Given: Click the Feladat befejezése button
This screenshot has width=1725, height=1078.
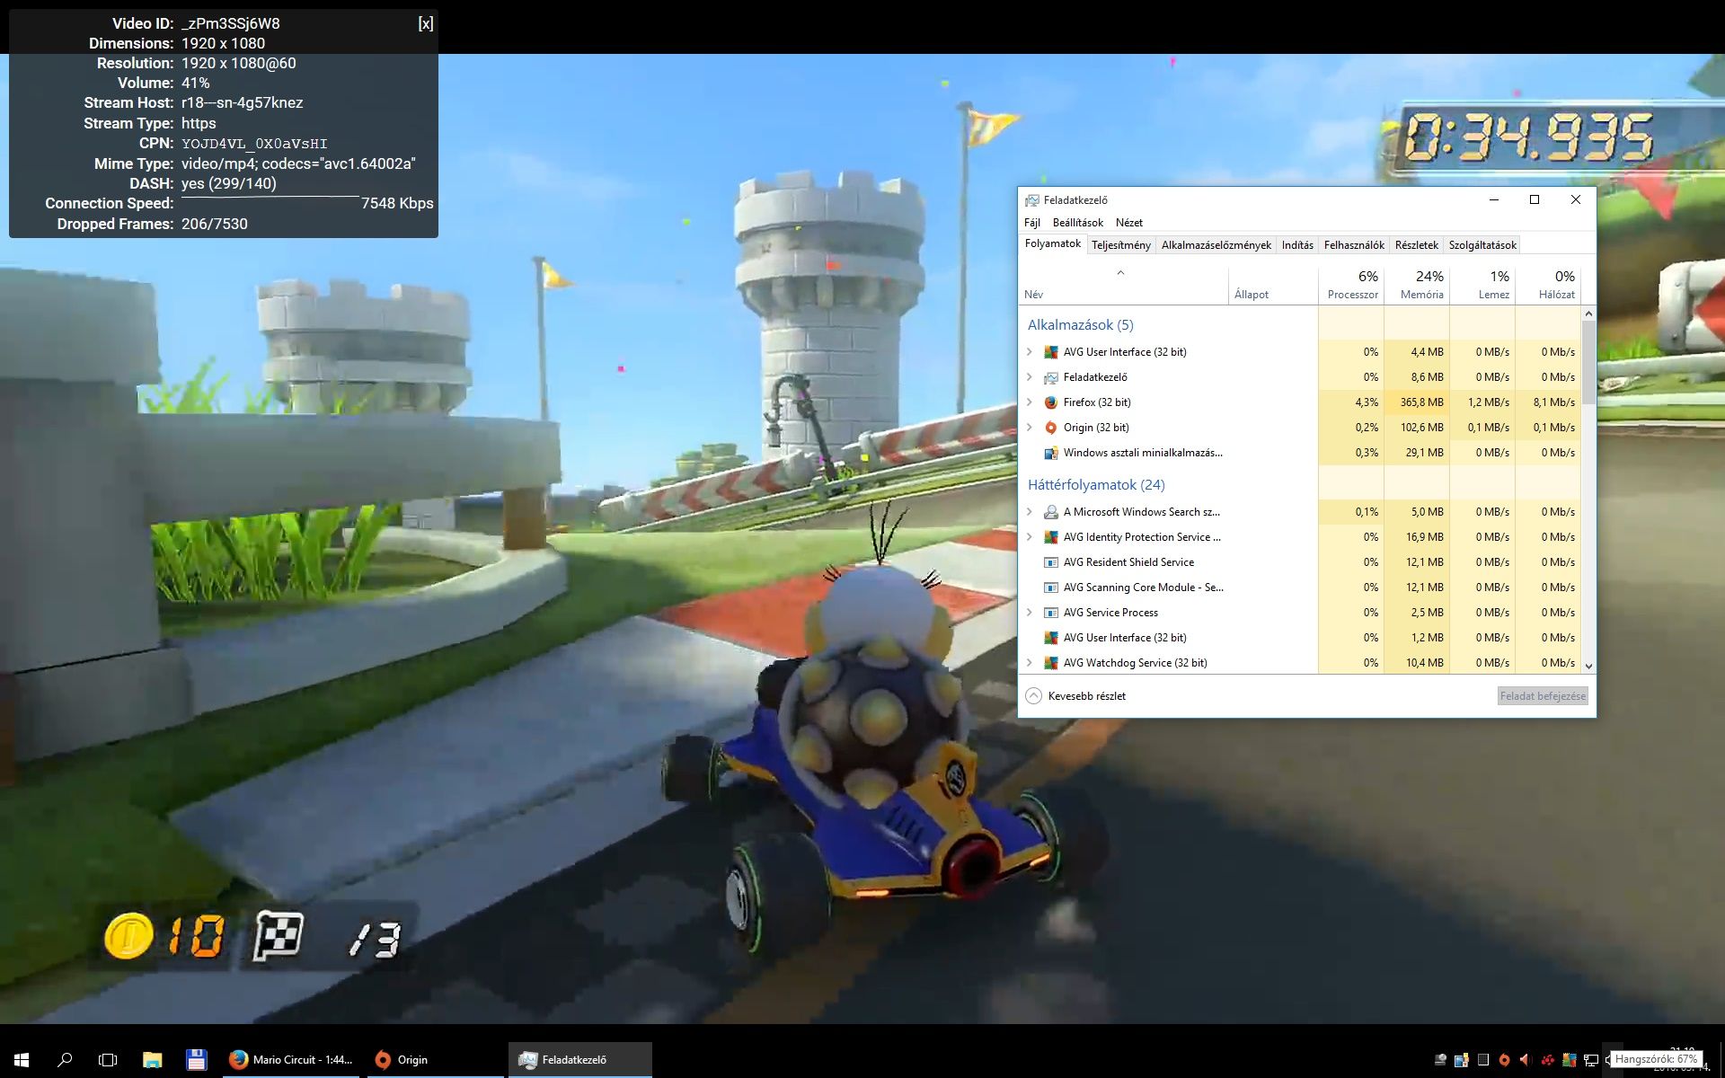Looking at the screenshot, I should pyautogui.click(x=1543, y=696).
